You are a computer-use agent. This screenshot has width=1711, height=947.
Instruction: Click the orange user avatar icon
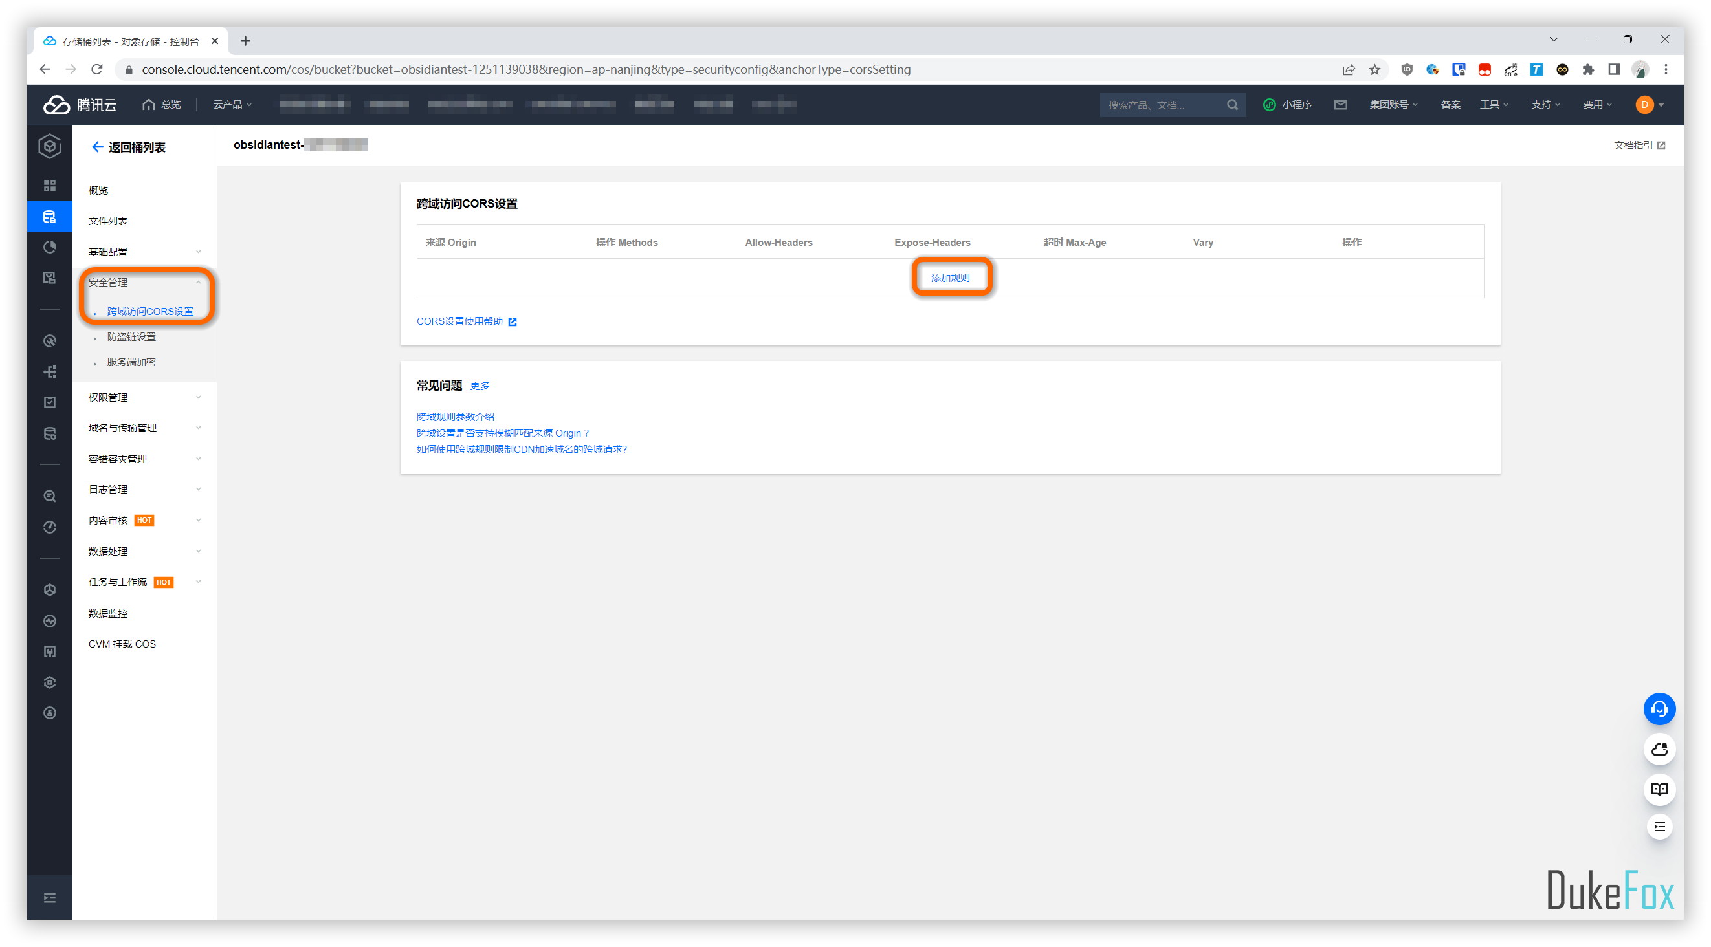(x=1644, y=104)
